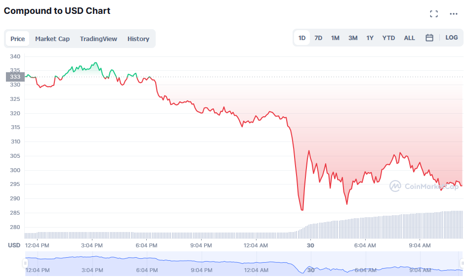Select the 7D time range
The height and width of the screenshot is (280, 469).
point(318,38)
